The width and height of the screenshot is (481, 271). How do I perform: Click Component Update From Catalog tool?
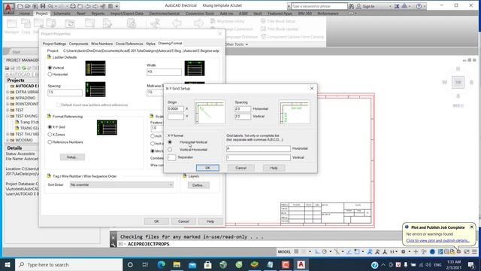point(292,37)
